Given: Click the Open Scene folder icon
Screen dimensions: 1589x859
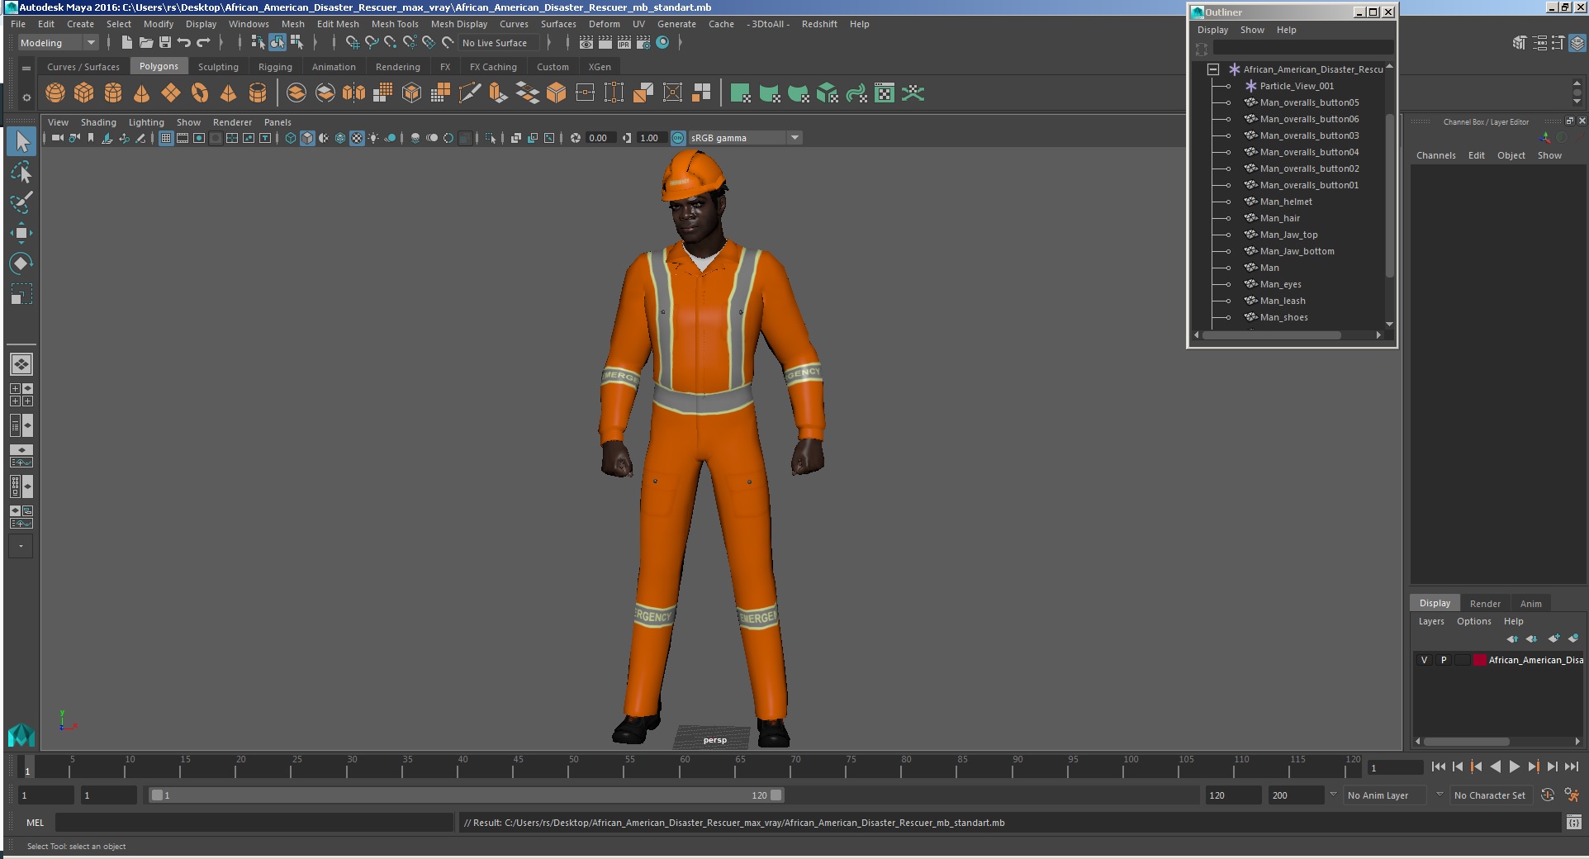Looking at the screenshot, I should [x=146, y=42].
